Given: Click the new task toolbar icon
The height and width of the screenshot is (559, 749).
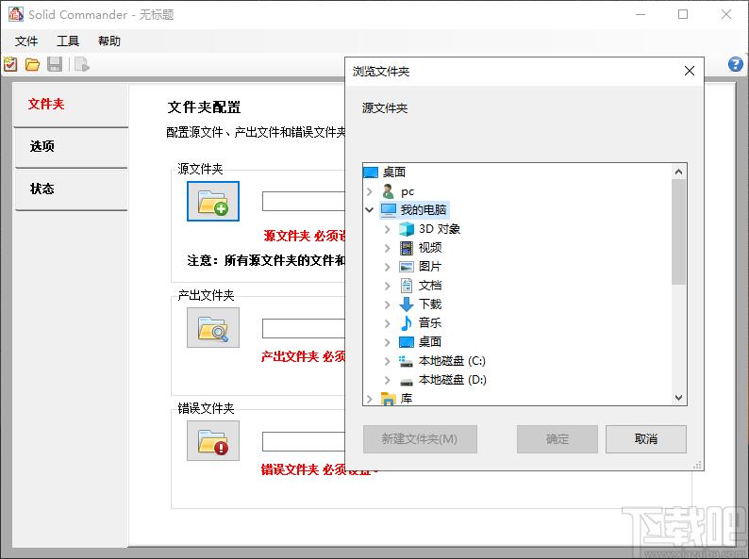Looking at the screenshot, I should pos(10,64).
